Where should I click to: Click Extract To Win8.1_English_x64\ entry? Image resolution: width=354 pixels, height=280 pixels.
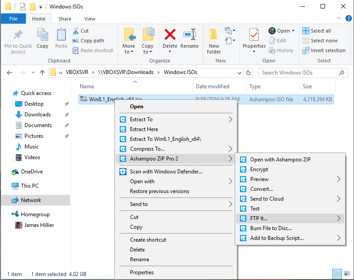(166, 139)
